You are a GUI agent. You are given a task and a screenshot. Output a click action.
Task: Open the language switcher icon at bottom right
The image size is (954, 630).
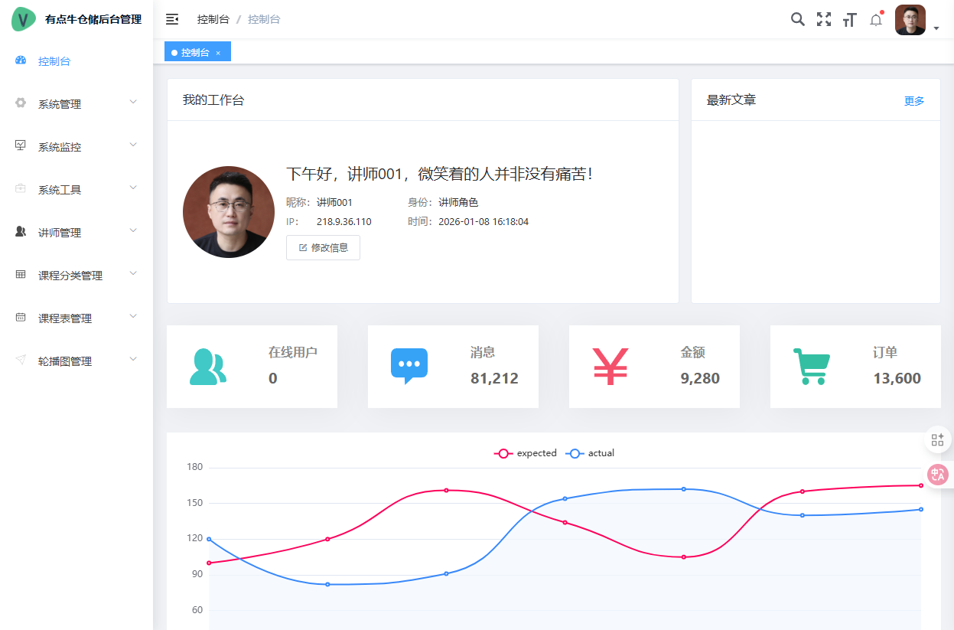click(938, 474)
